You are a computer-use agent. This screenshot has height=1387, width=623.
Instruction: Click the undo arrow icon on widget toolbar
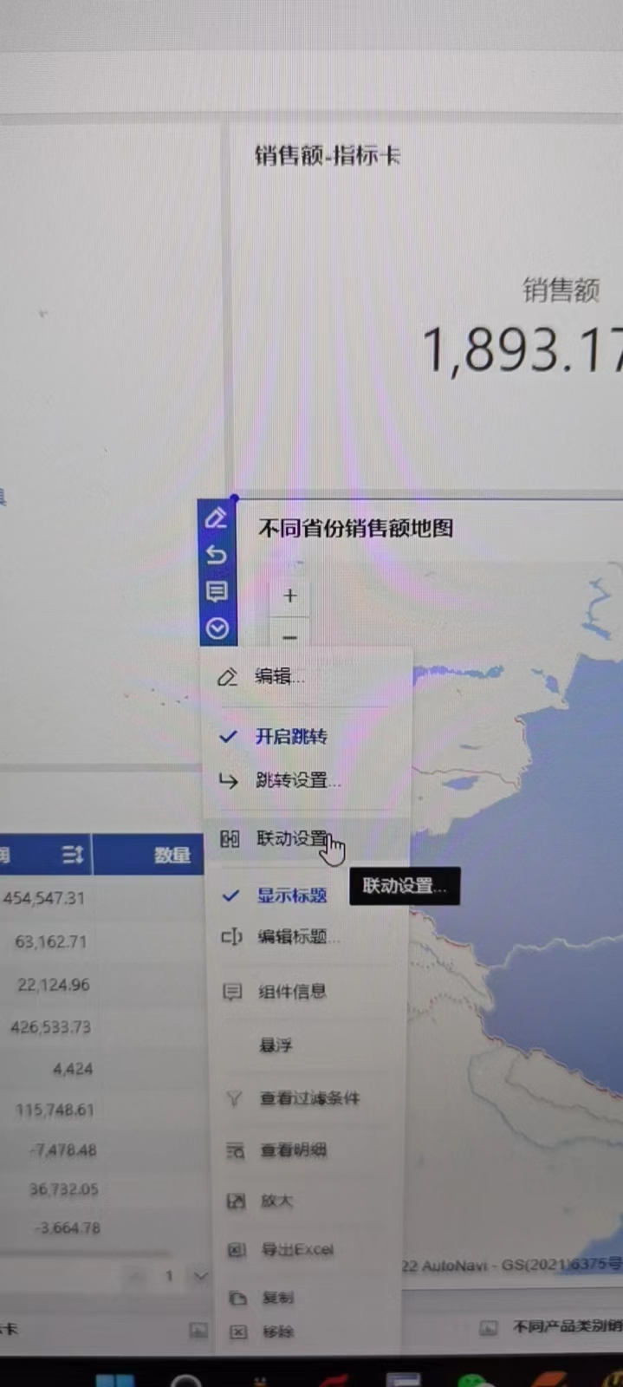pyautogui.click(x=216, y=555)
